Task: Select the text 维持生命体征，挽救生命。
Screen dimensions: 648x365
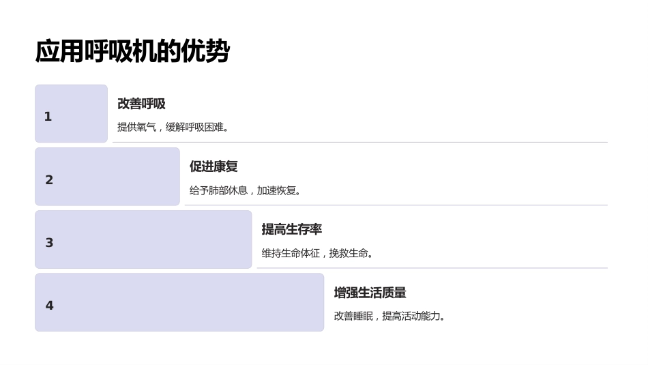Action: (x=317, y=253)
